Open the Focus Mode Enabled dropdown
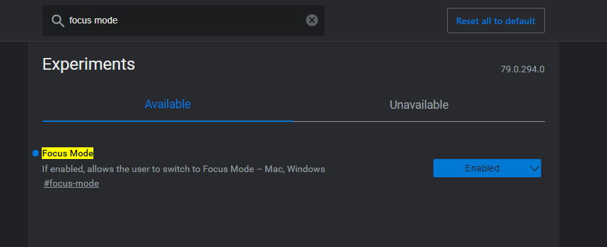Viewport: 607px width, 247px height. [x=487, y=168]
